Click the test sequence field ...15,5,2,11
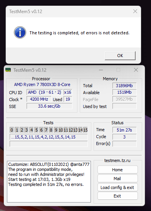 coord(49,137)
